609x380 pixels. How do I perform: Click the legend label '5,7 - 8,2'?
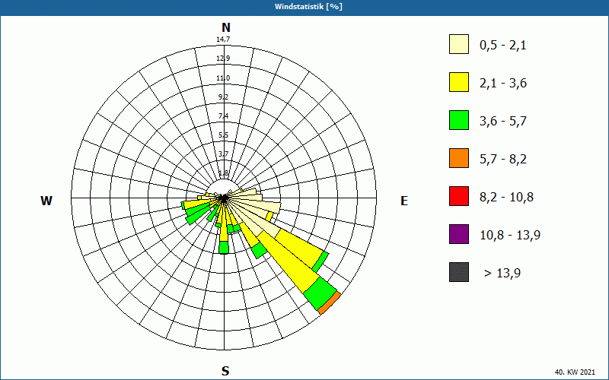(503, 160)
